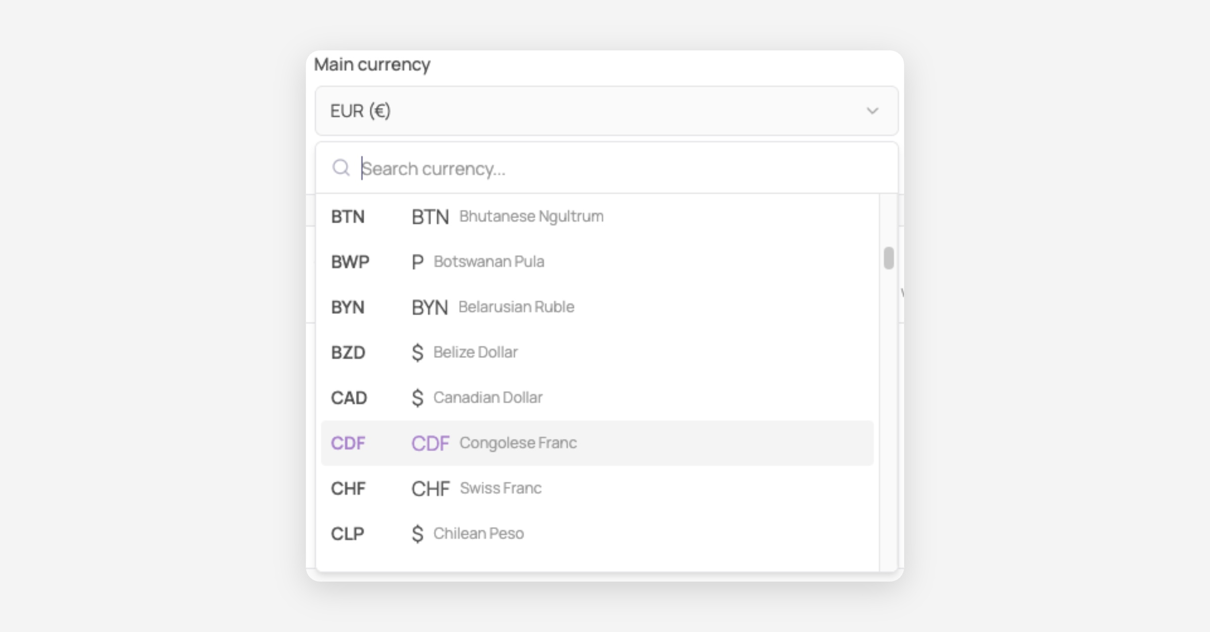
Task: Choose CAD Canadian Dollar currency
Action: tap(597, 398)
